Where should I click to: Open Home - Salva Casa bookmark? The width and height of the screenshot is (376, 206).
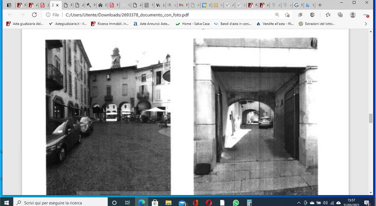coord(193,24)
